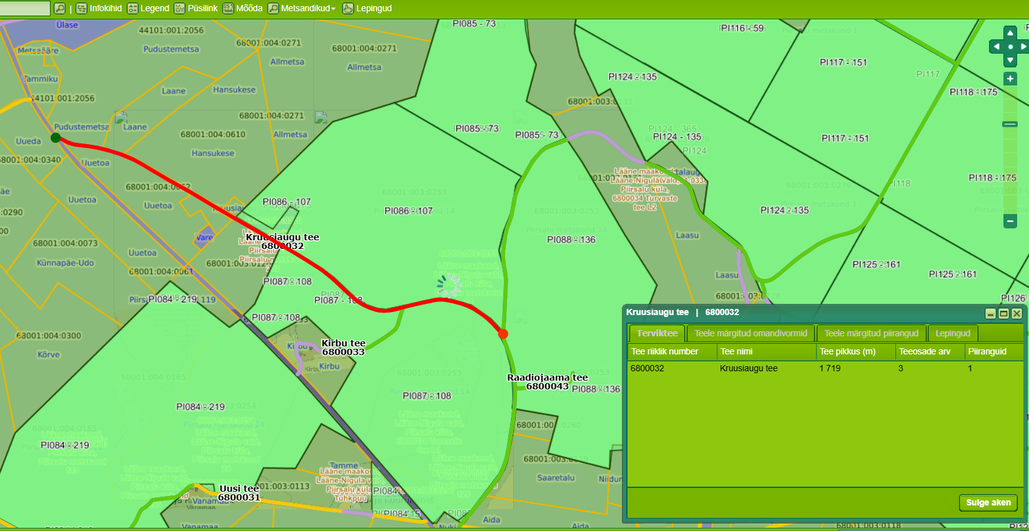Zoom in with the plus button
The image size is (1029, 531).
tap(1010, 79)
